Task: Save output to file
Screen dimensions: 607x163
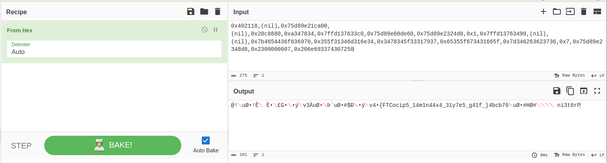Action: (557, 91)
